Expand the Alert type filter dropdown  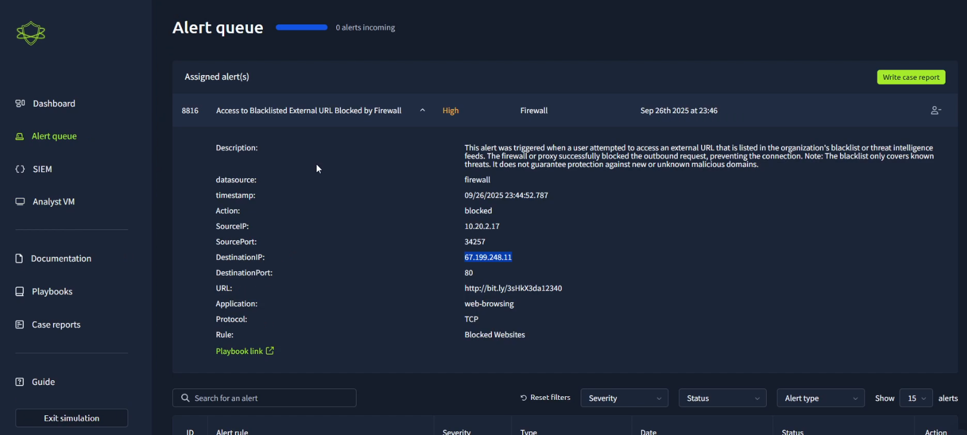(820, 398)
